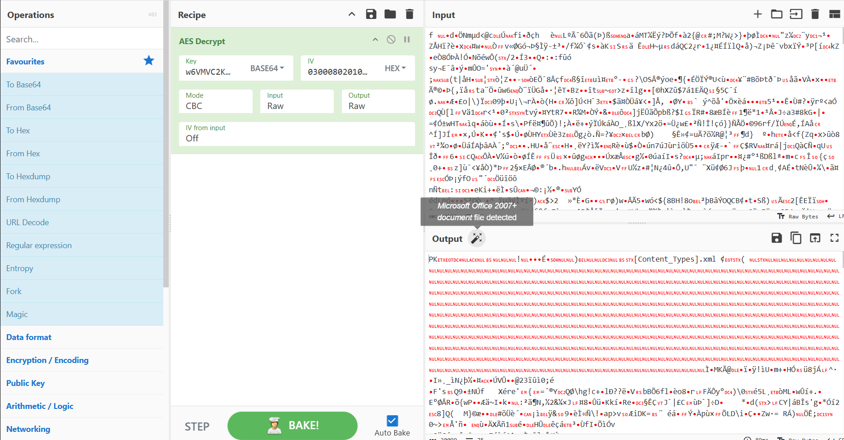Screen dimensions: 844x440
Task: Expand the Encryption / Encoding category
Action: [x=82, y=360]
